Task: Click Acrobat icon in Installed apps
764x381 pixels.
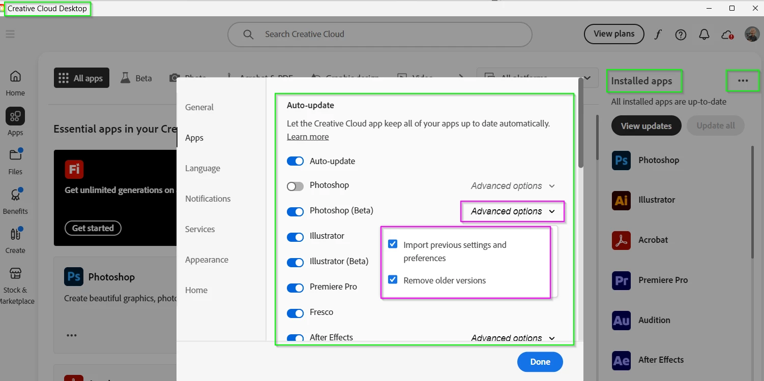Action: [x=621, y=240]
